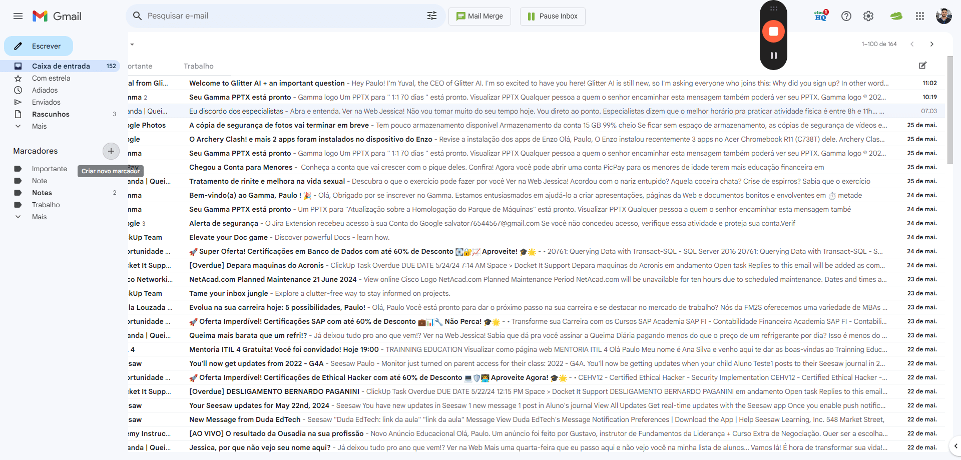
Task: Click the Note label tag icon
Action: (18, 181)
